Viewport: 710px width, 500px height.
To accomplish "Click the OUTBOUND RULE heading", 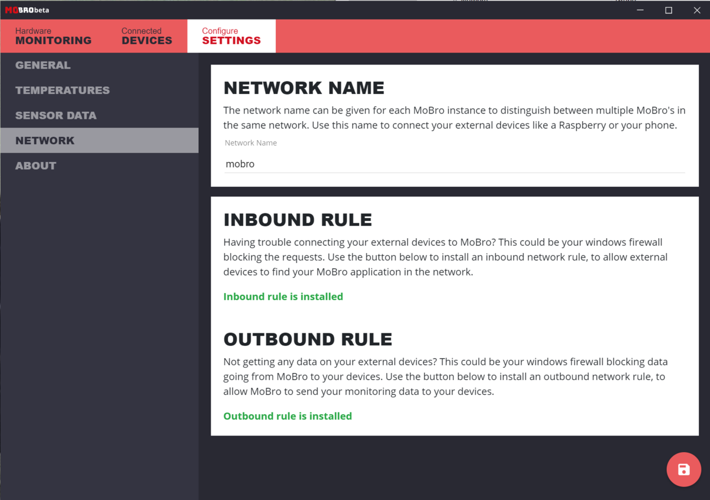I will [x=308, y=339].
